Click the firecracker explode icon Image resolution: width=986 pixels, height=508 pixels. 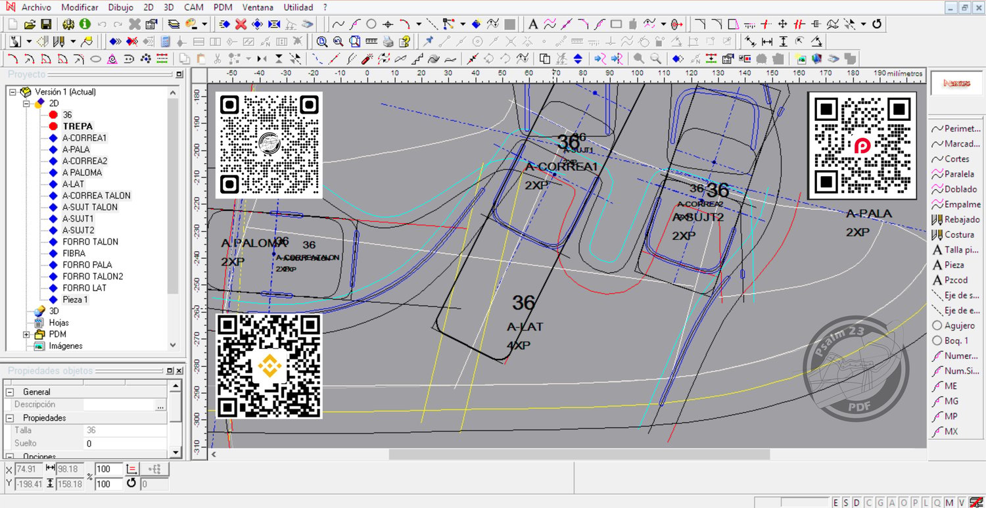[x=368, y=58]
